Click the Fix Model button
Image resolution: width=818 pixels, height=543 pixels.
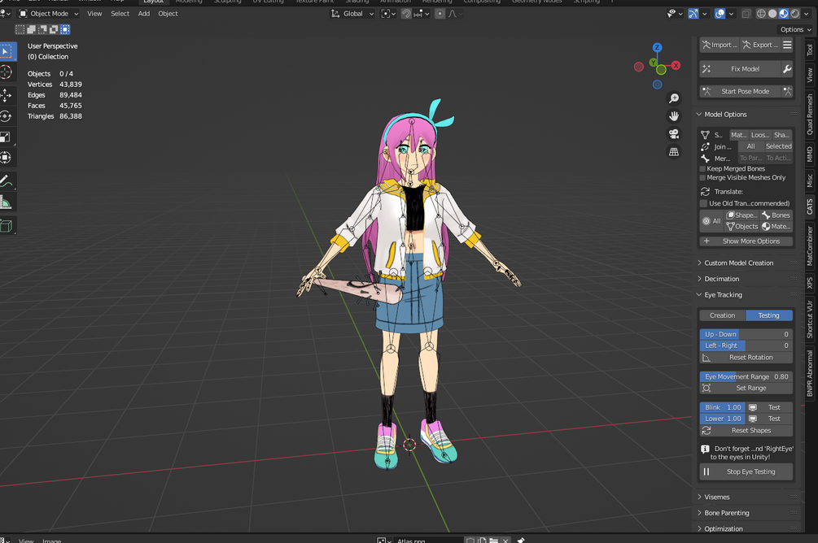(740, 69)
